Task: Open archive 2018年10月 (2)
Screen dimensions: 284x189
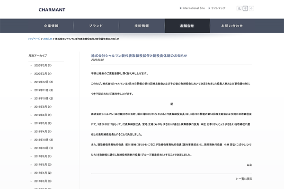Action: click(44, 140)
